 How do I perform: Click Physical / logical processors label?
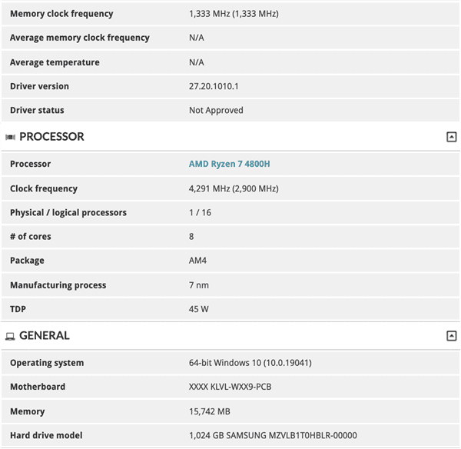tap(68, 213)
